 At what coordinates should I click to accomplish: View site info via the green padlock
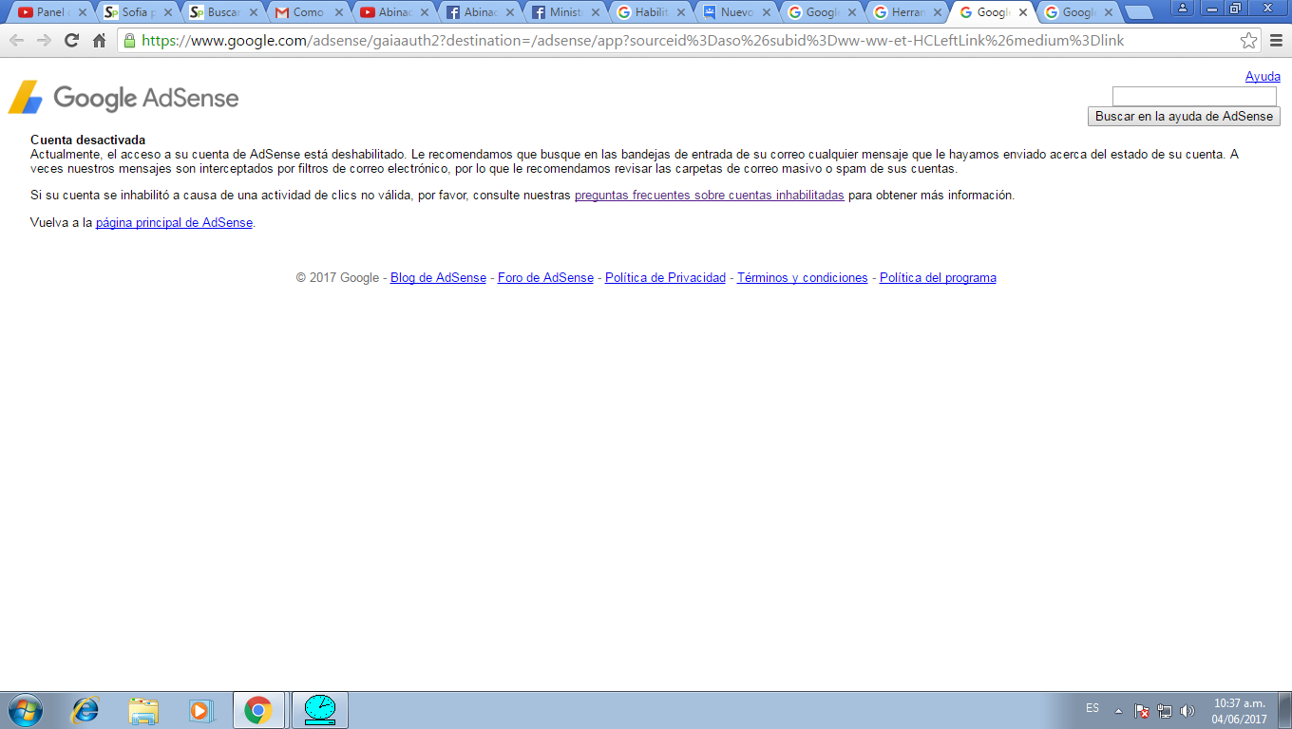[x=129, y=41]
